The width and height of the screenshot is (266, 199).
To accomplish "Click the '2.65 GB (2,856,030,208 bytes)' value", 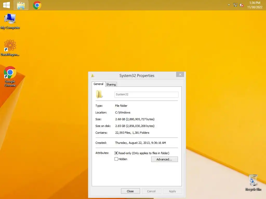I will tap(135, 126).
